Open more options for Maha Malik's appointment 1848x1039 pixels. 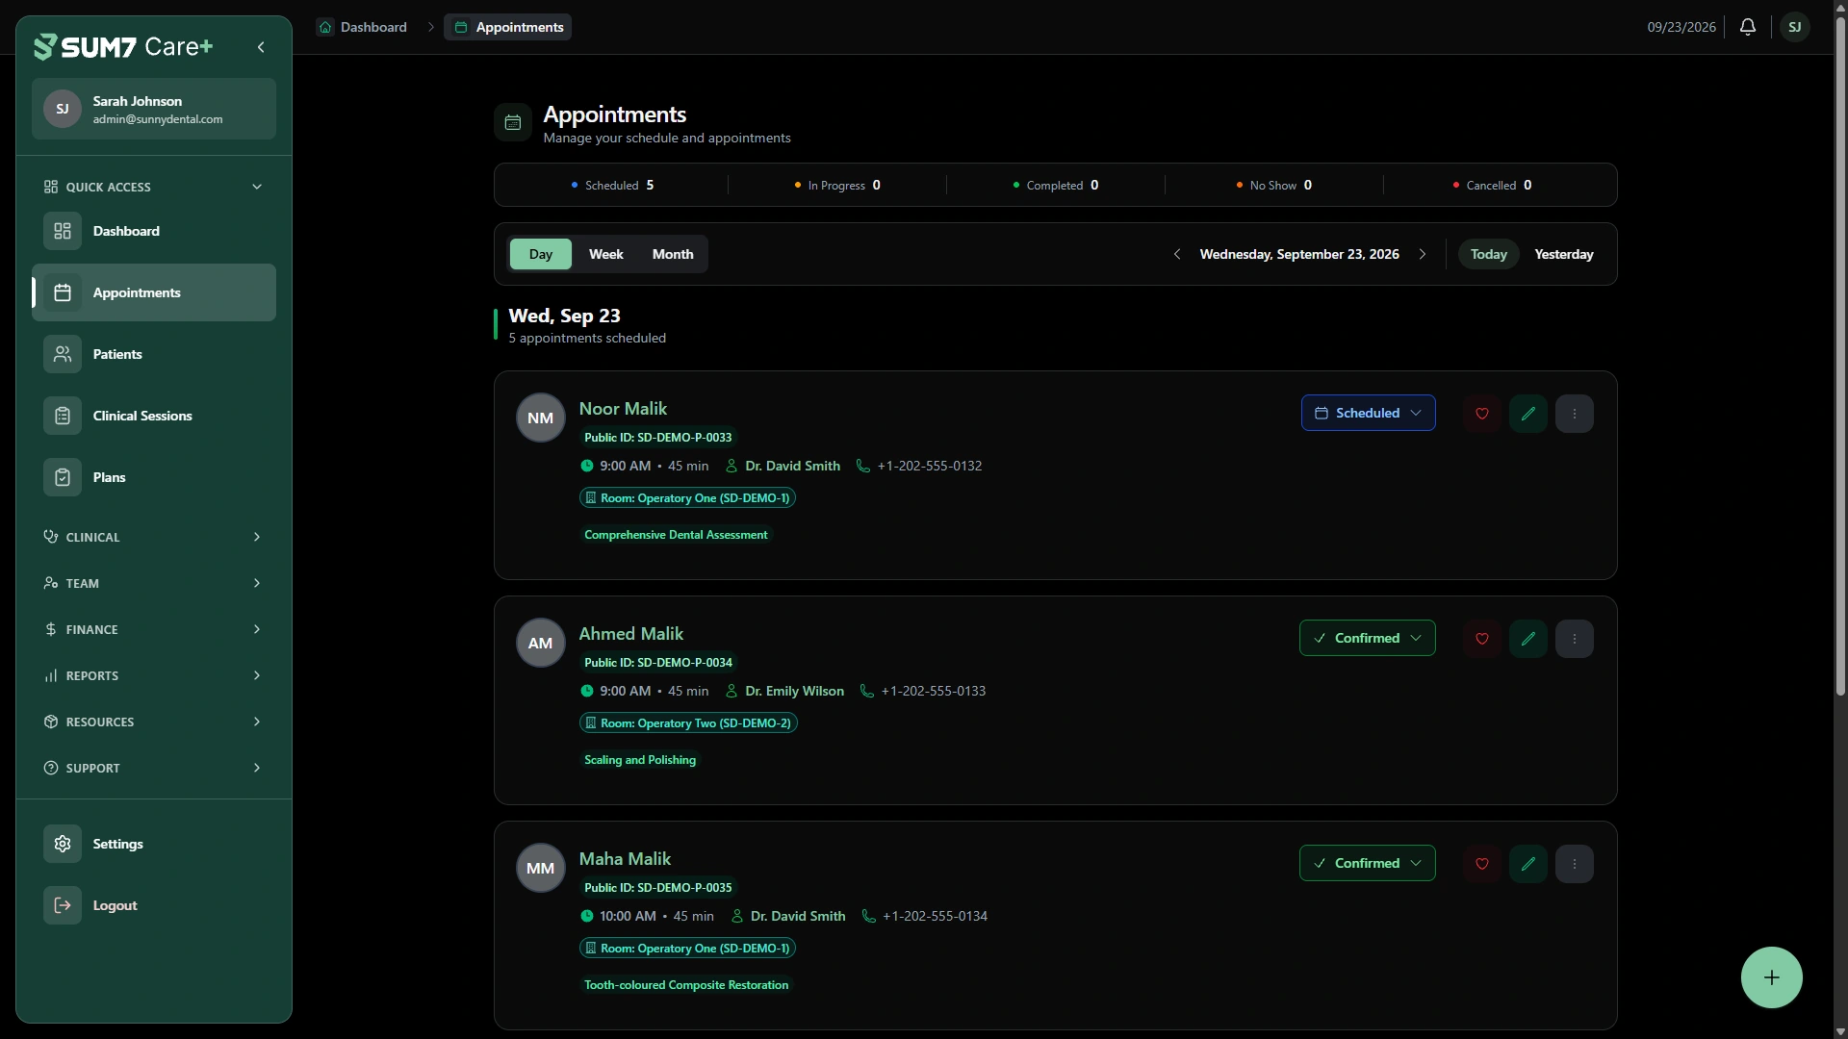coord(1575,864)
